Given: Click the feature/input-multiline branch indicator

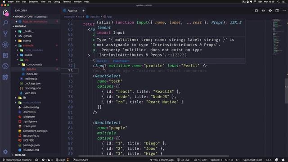Looking at the screenshot, I should tap(18, 160).
